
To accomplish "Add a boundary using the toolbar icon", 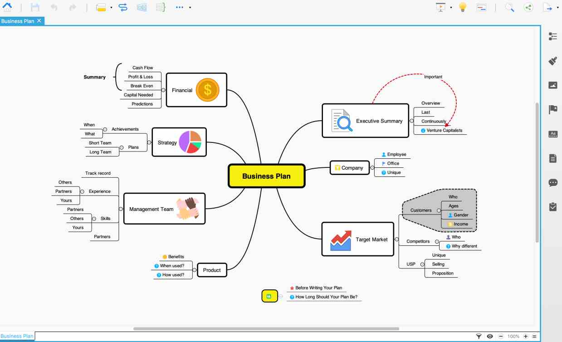I will pyautogui.click(x=142, y=7).
